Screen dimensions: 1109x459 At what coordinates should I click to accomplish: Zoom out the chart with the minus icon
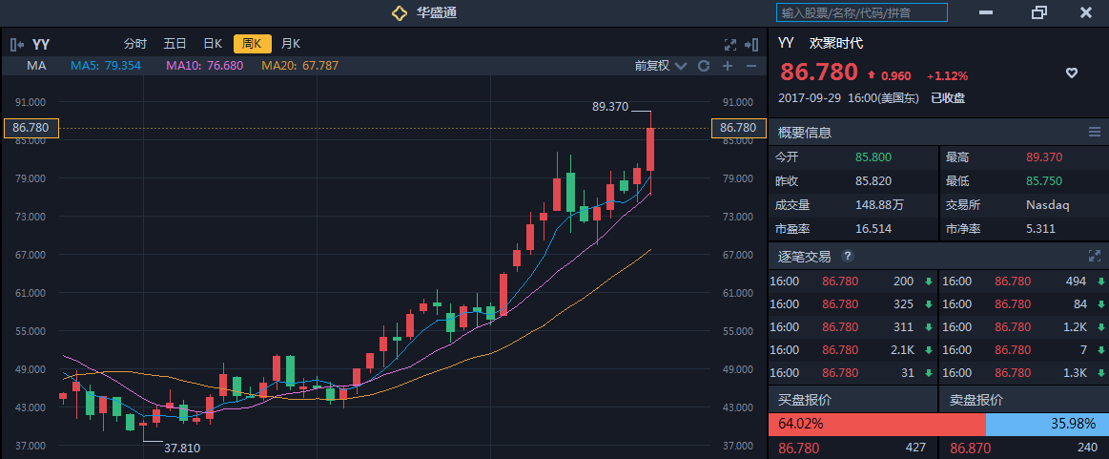click(751, 66)
